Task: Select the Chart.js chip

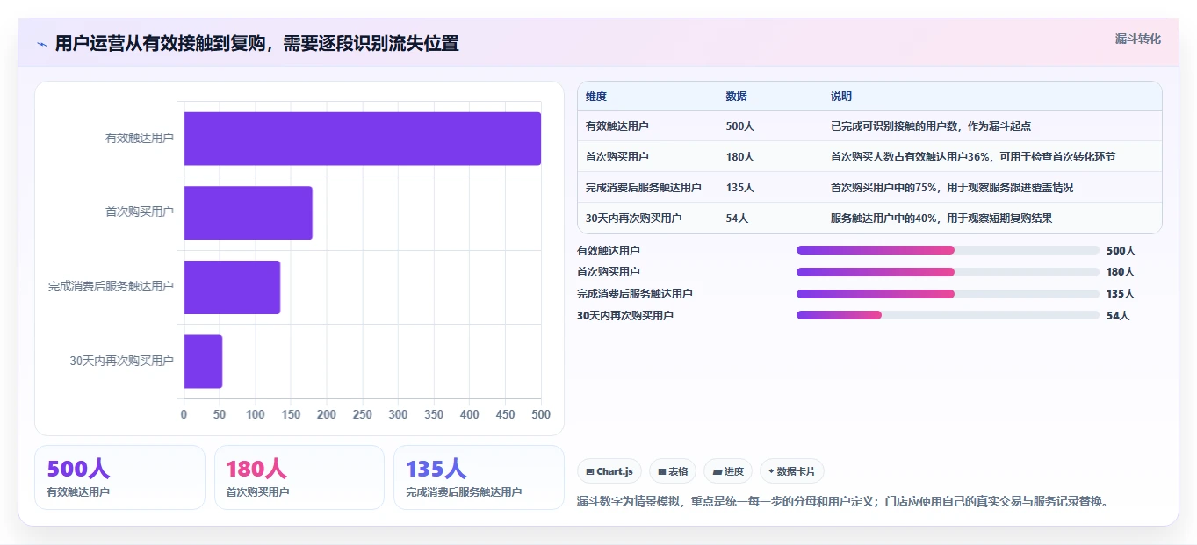Action: [609, 471]
